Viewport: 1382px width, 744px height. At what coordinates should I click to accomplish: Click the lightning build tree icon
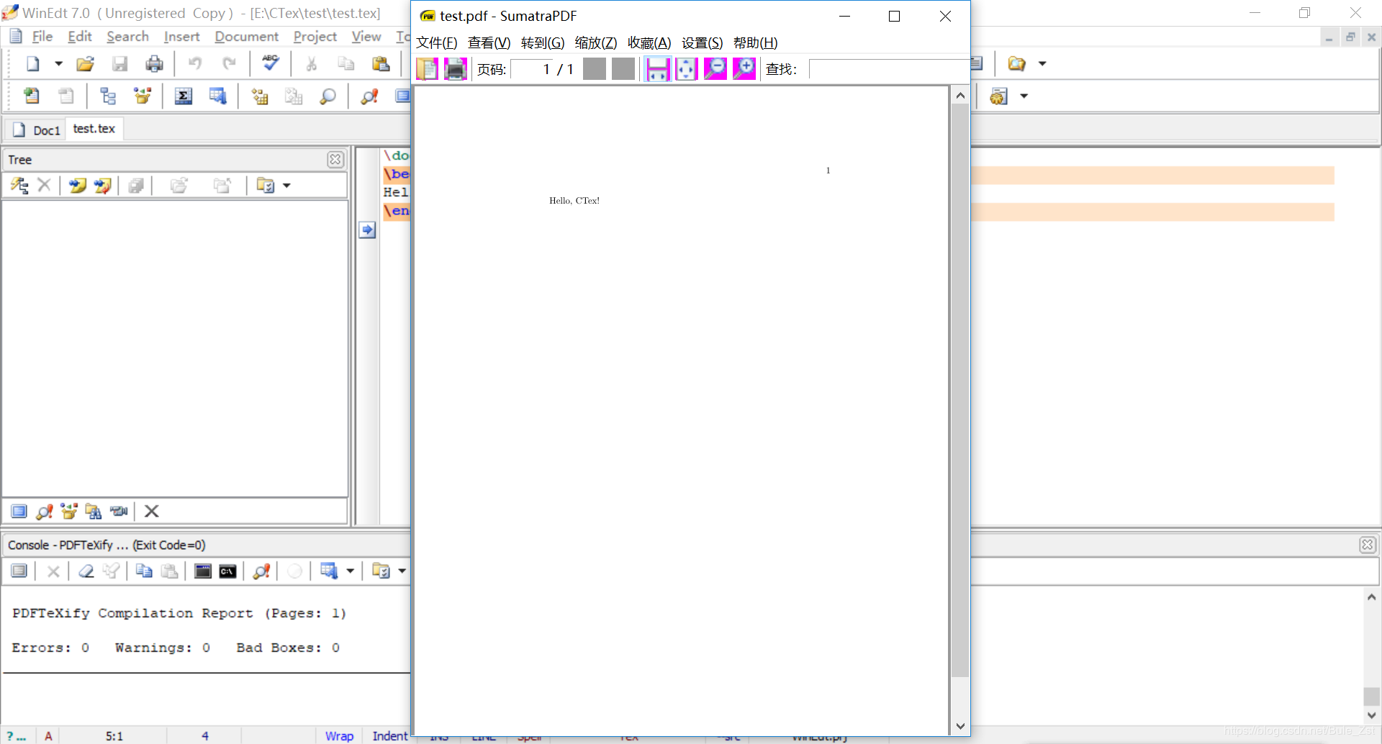click(19, 186)
